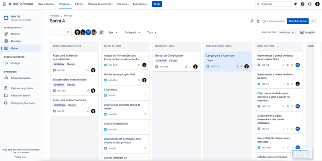Click the blue Criar button

(157, 4)
